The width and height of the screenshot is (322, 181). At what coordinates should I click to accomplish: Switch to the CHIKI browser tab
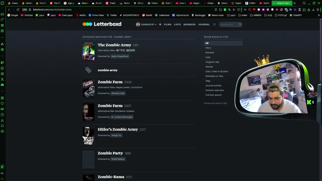pyautogui.click(x=250, y=3)
